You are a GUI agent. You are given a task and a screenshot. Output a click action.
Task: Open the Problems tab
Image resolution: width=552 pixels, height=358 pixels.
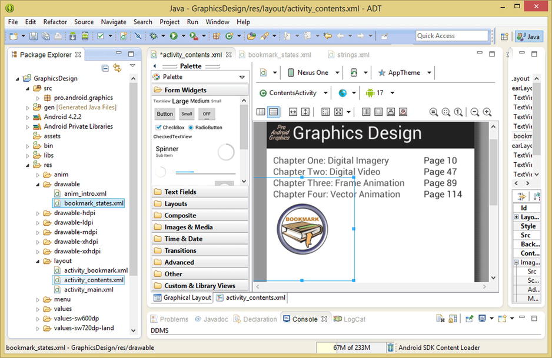click(169, 319)
